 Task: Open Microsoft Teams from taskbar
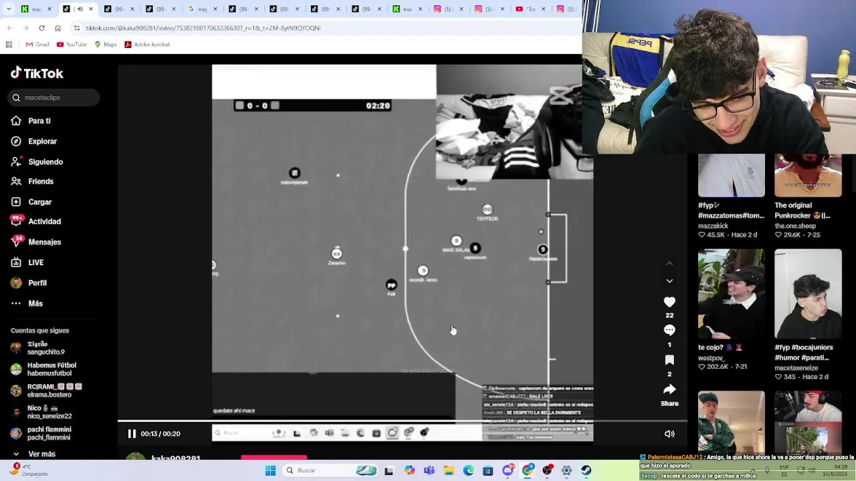coord(429,470)
